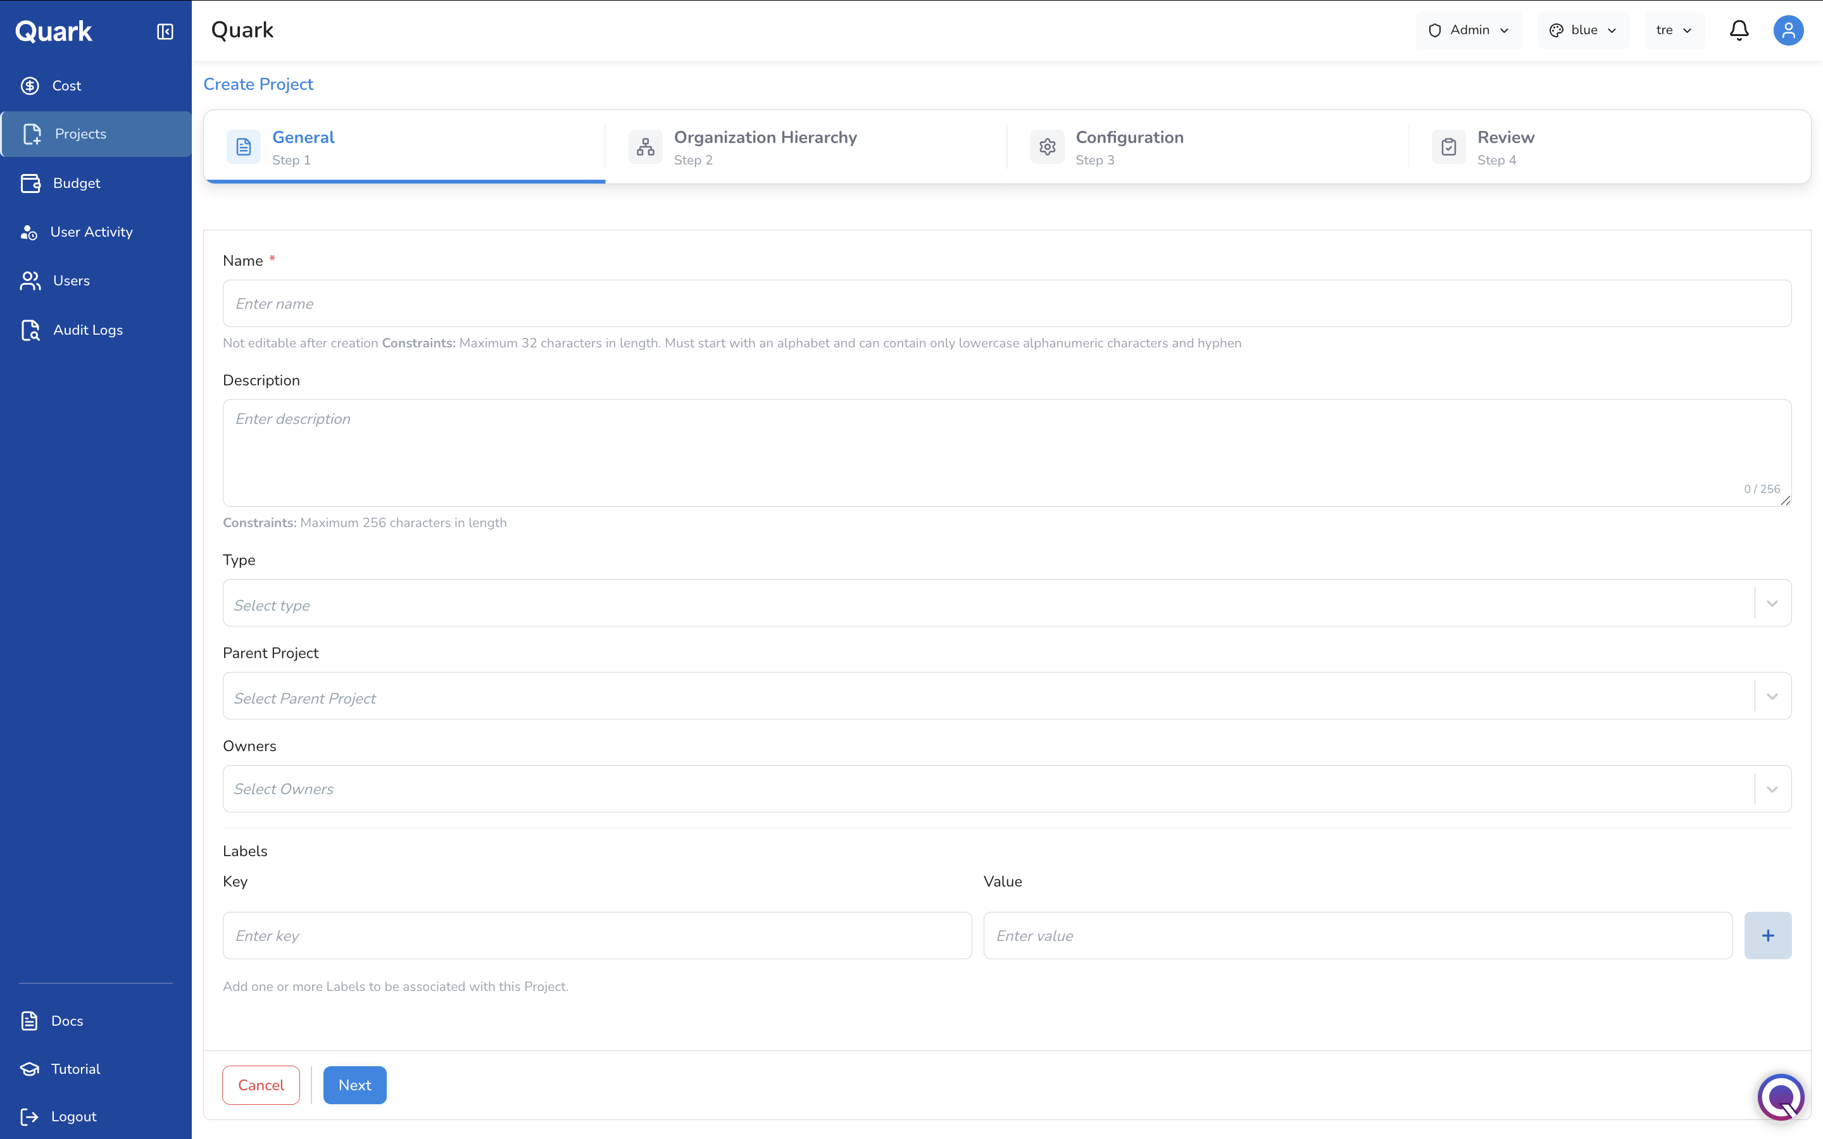Open the Select type combo box
The height and width of the screenshot is (1139, 1823).
coord(1007,602)
